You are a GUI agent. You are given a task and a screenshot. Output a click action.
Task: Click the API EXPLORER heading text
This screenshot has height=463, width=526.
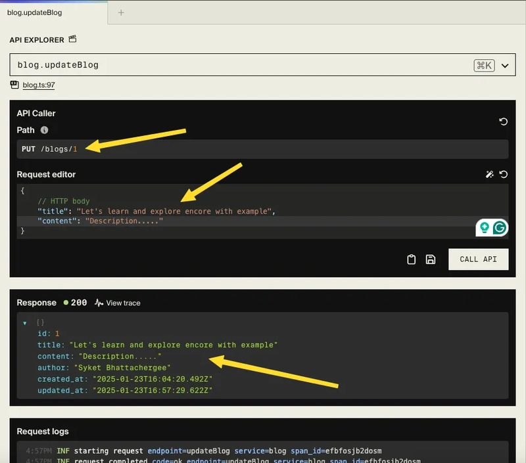click(37, 40)
